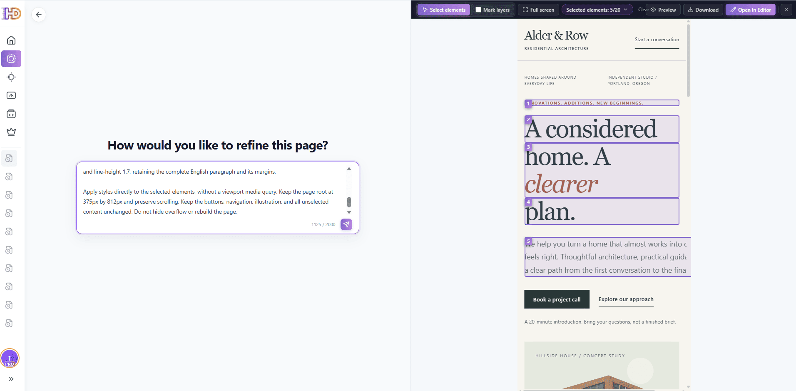The height and width of the screenshot is (391, 796).
Task: Click the Hillside House concept study illustration
Action: click(x=602, y=366)
